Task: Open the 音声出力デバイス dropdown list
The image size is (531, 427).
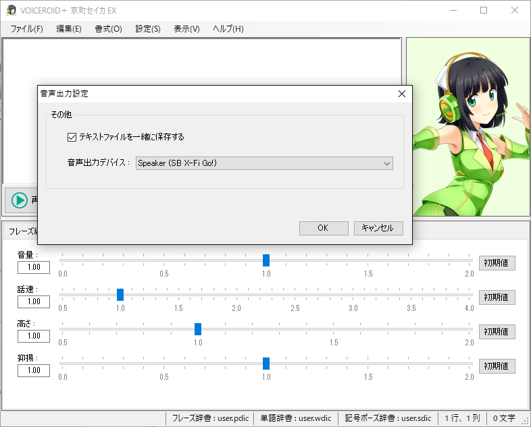Action: click(264, 163)
